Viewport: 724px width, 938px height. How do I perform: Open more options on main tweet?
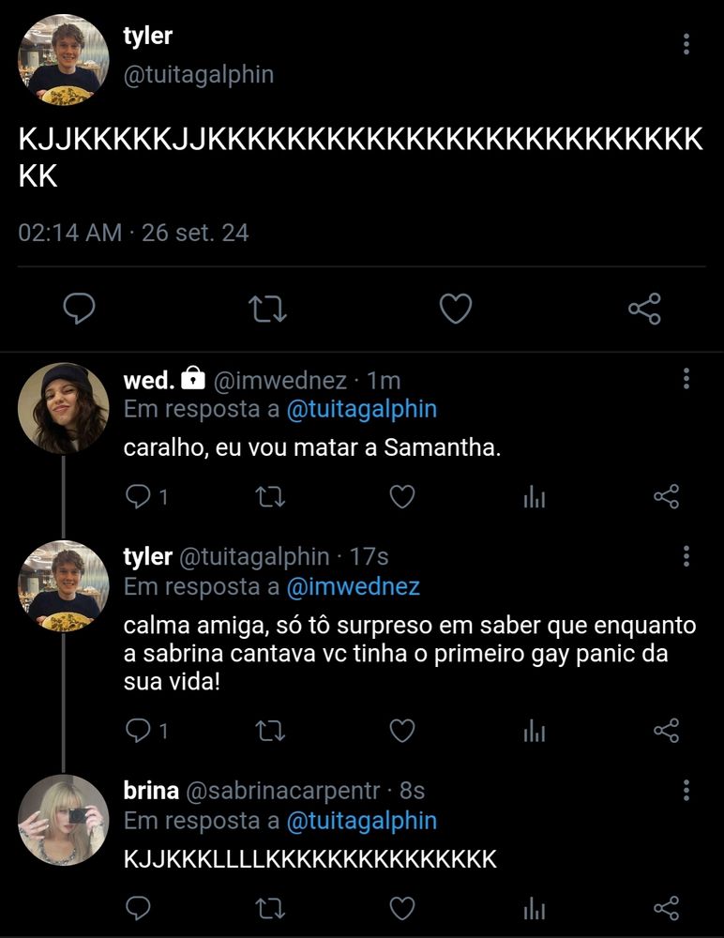[x=686, y=44]
